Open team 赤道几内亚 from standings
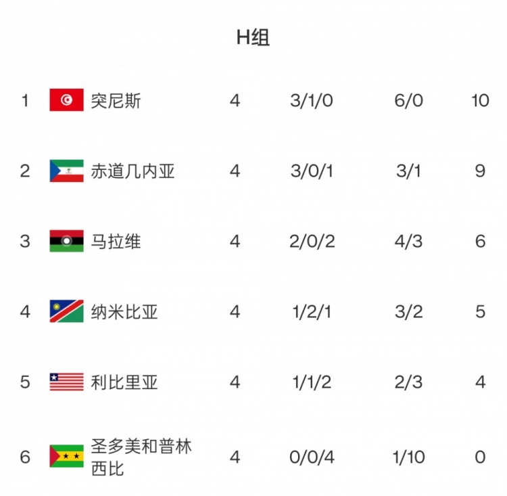The width and height of the screenshot is (507, 496). (x=133, y=171)
